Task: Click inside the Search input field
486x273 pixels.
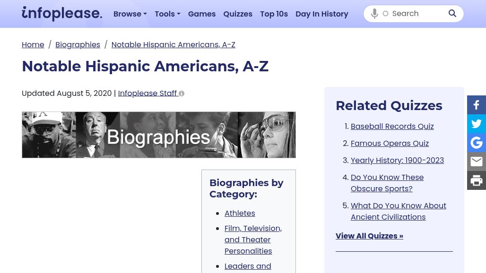Action: point(416,14)
